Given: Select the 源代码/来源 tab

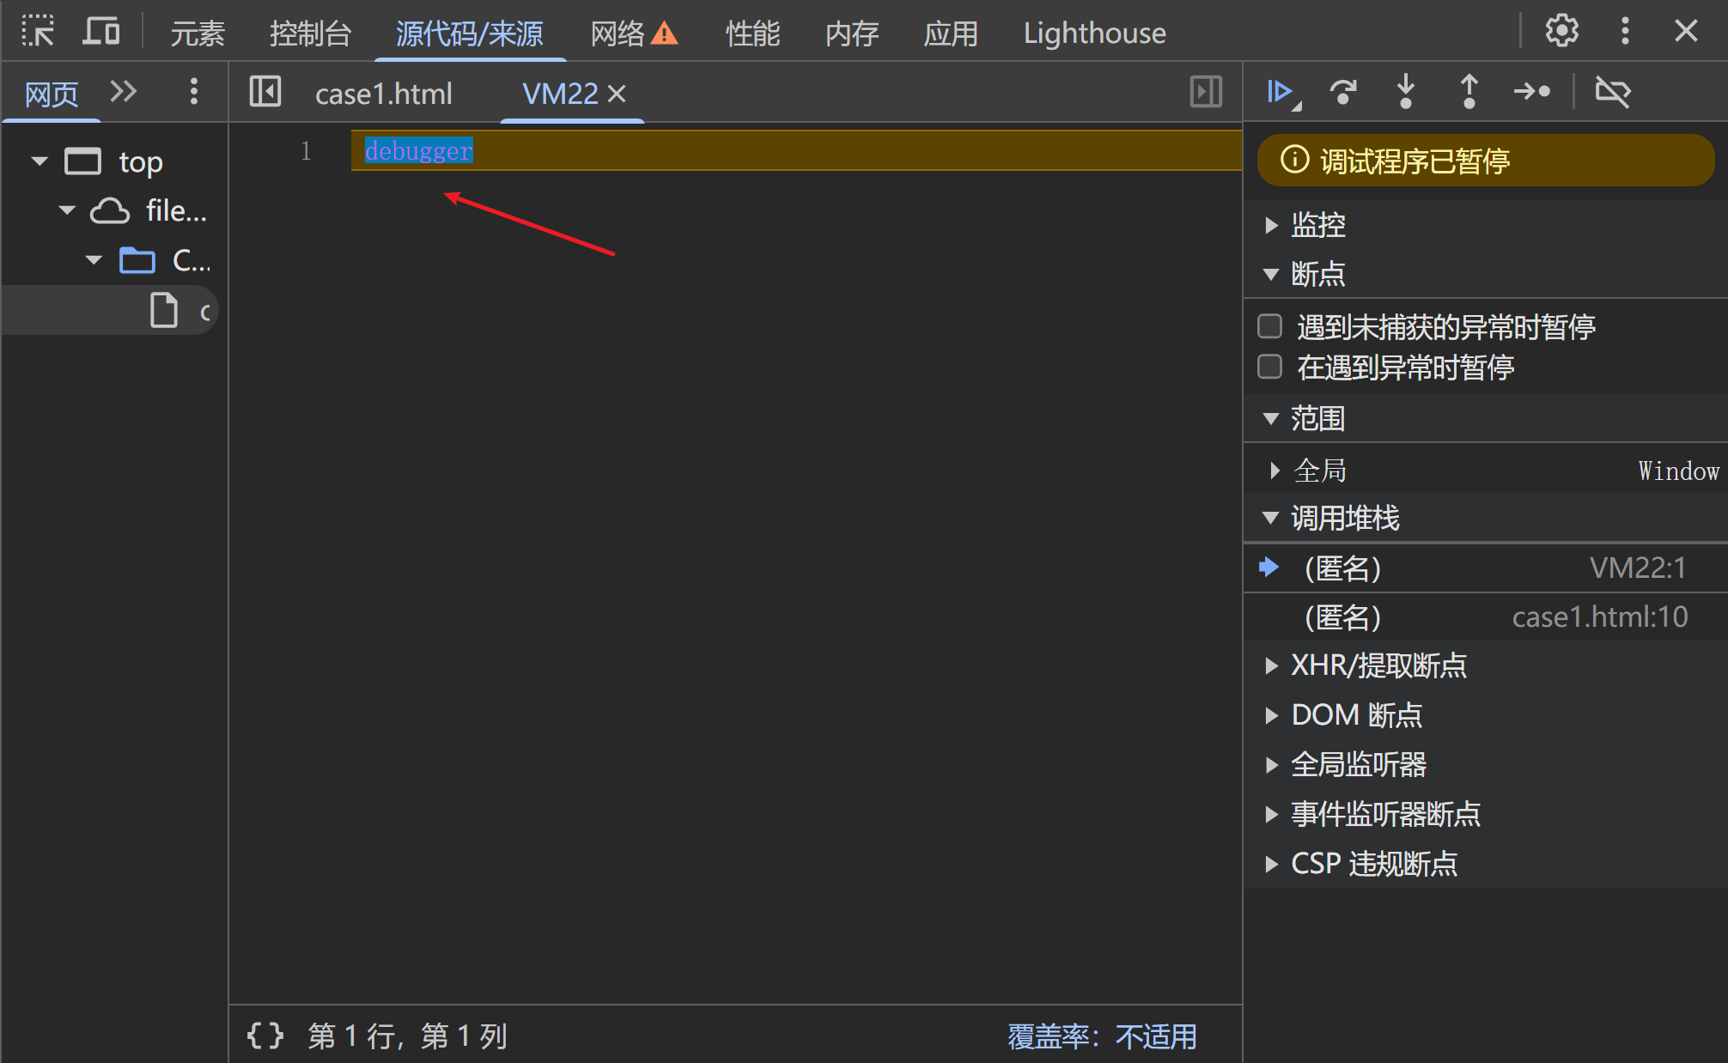Looking at the screenshot, I should click(469, 33).
